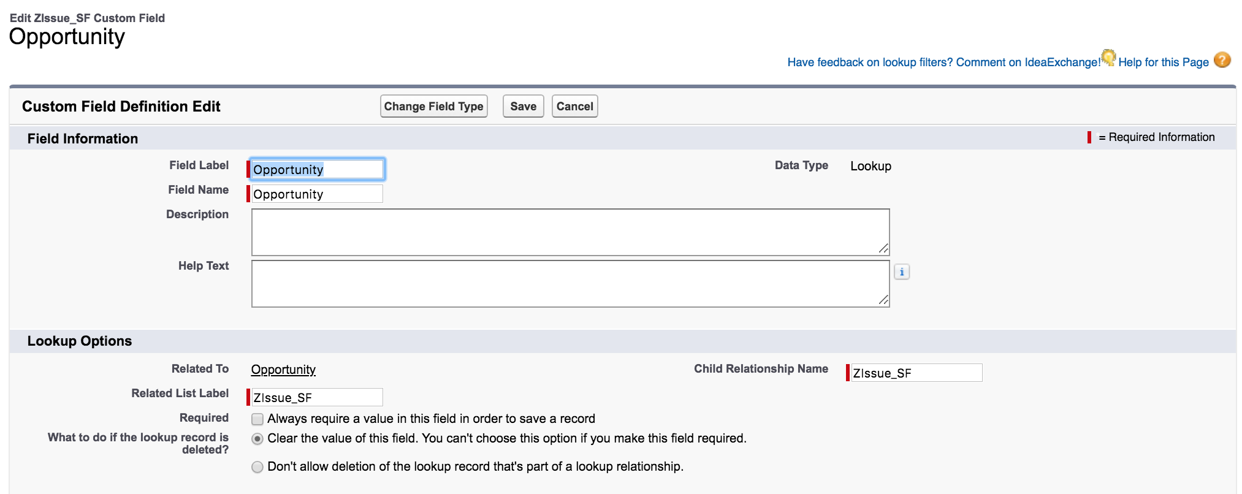This screenshot has height=494, width=1242.
Task: Open the IdeaExchange lookup filters feedback link
Action: coord(943,63)
